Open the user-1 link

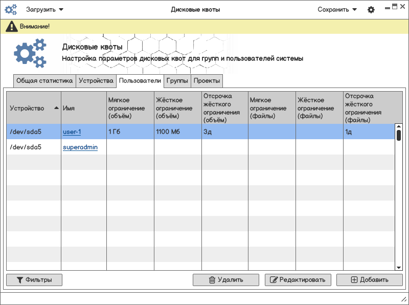coord(72,132)
